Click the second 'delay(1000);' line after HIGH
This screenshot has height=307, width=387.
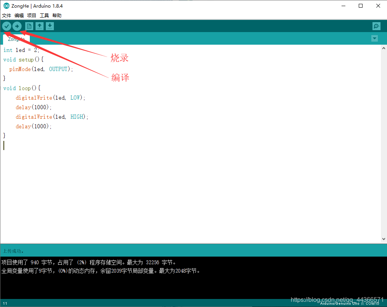tap(34, 126)
